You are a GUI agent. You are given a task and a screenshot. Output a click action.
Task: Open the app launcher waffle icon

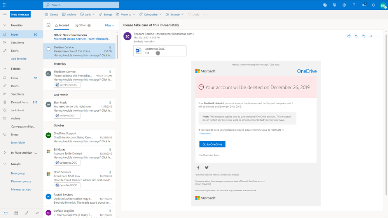pyautogui.click(x=5, y=5)
